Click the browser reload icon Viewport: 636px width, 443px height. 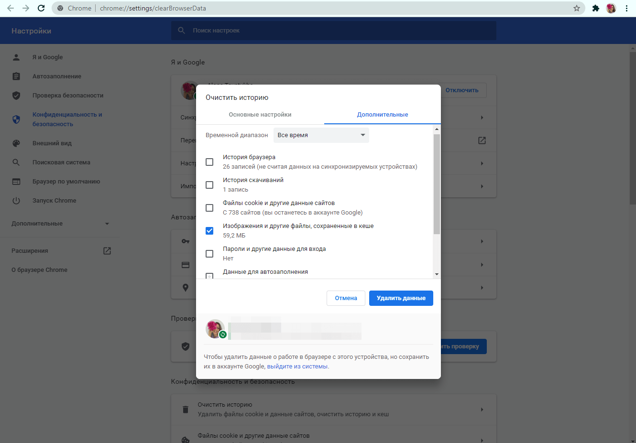(41, 8)
